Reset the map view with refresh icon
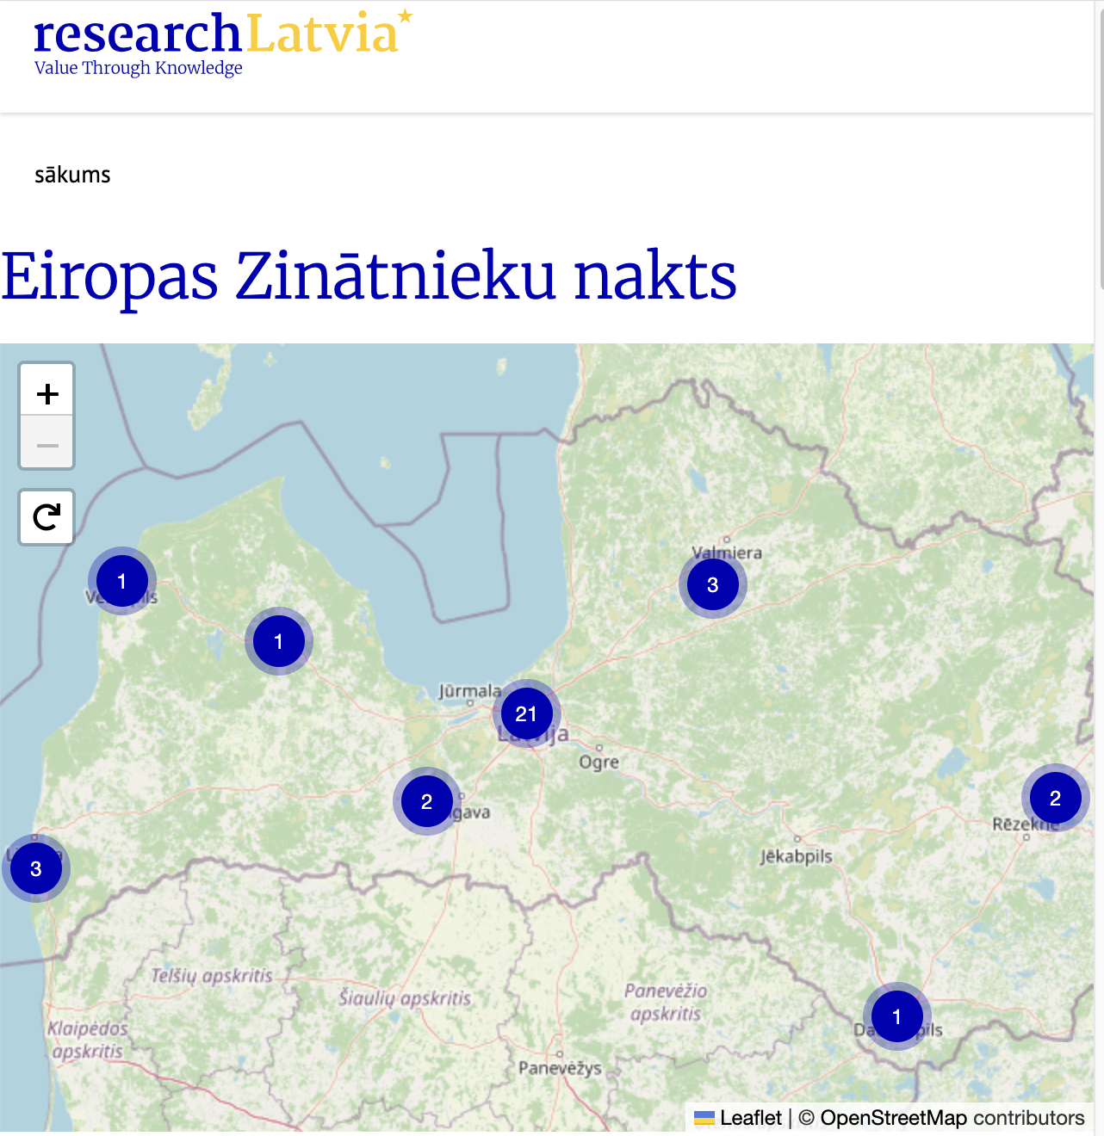Screen dimensions: 1104x1136 click(47, 517)
